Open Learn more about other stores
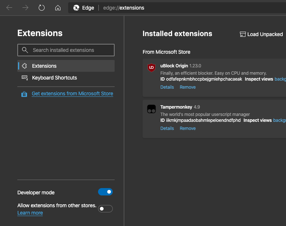The height and width of the screenshot is (226, 286). coord(30,213)
